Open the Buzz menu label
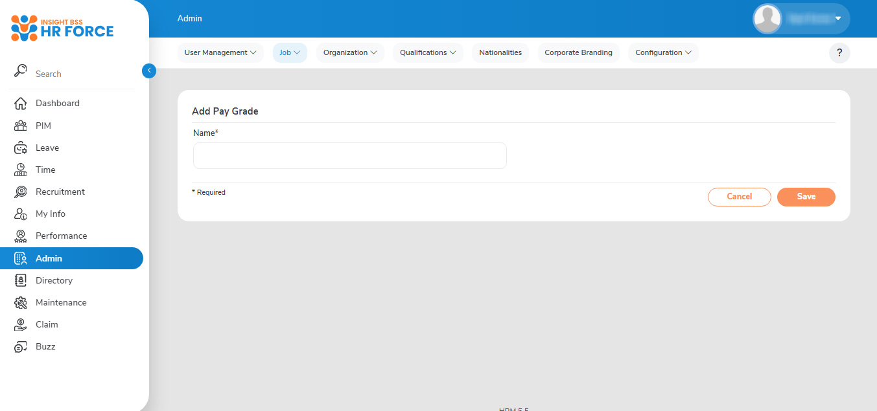The height and width of the screenshot is (411, 877). 45,346
